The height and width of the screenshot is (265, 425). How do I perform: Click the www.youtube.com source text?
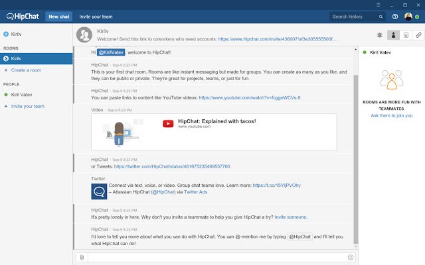(x=194, y=127)
